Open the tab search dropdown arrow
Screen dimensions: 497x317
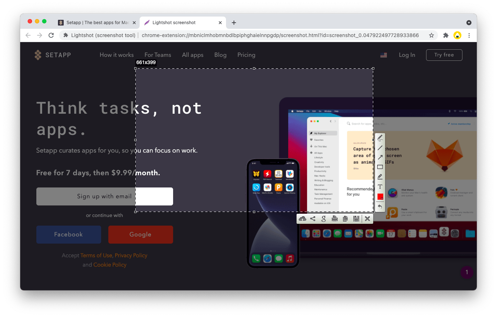(x=469, y=23)
